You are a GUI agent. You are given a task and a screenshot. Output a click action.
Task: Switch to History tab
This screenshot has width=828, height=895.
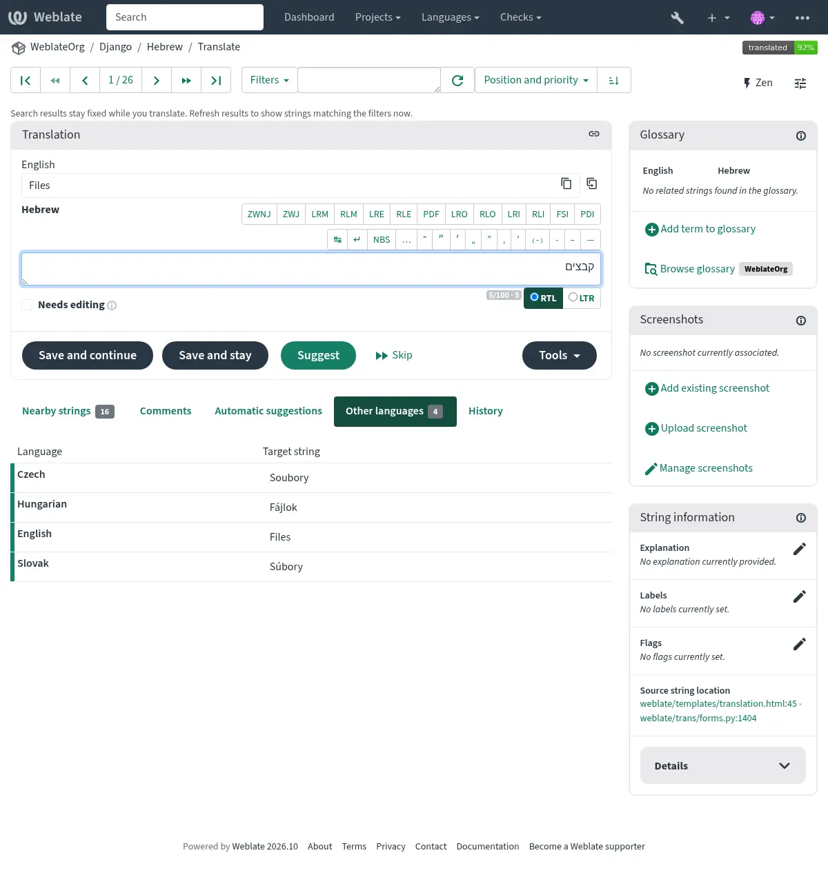pyautogui.click(x=486, y=412)
